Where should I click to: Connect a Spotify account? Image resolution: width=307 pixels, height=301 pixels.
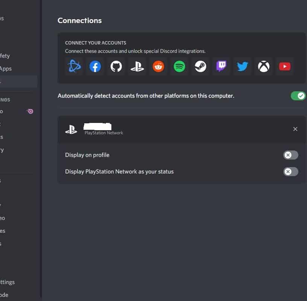[x=179, y=66]
